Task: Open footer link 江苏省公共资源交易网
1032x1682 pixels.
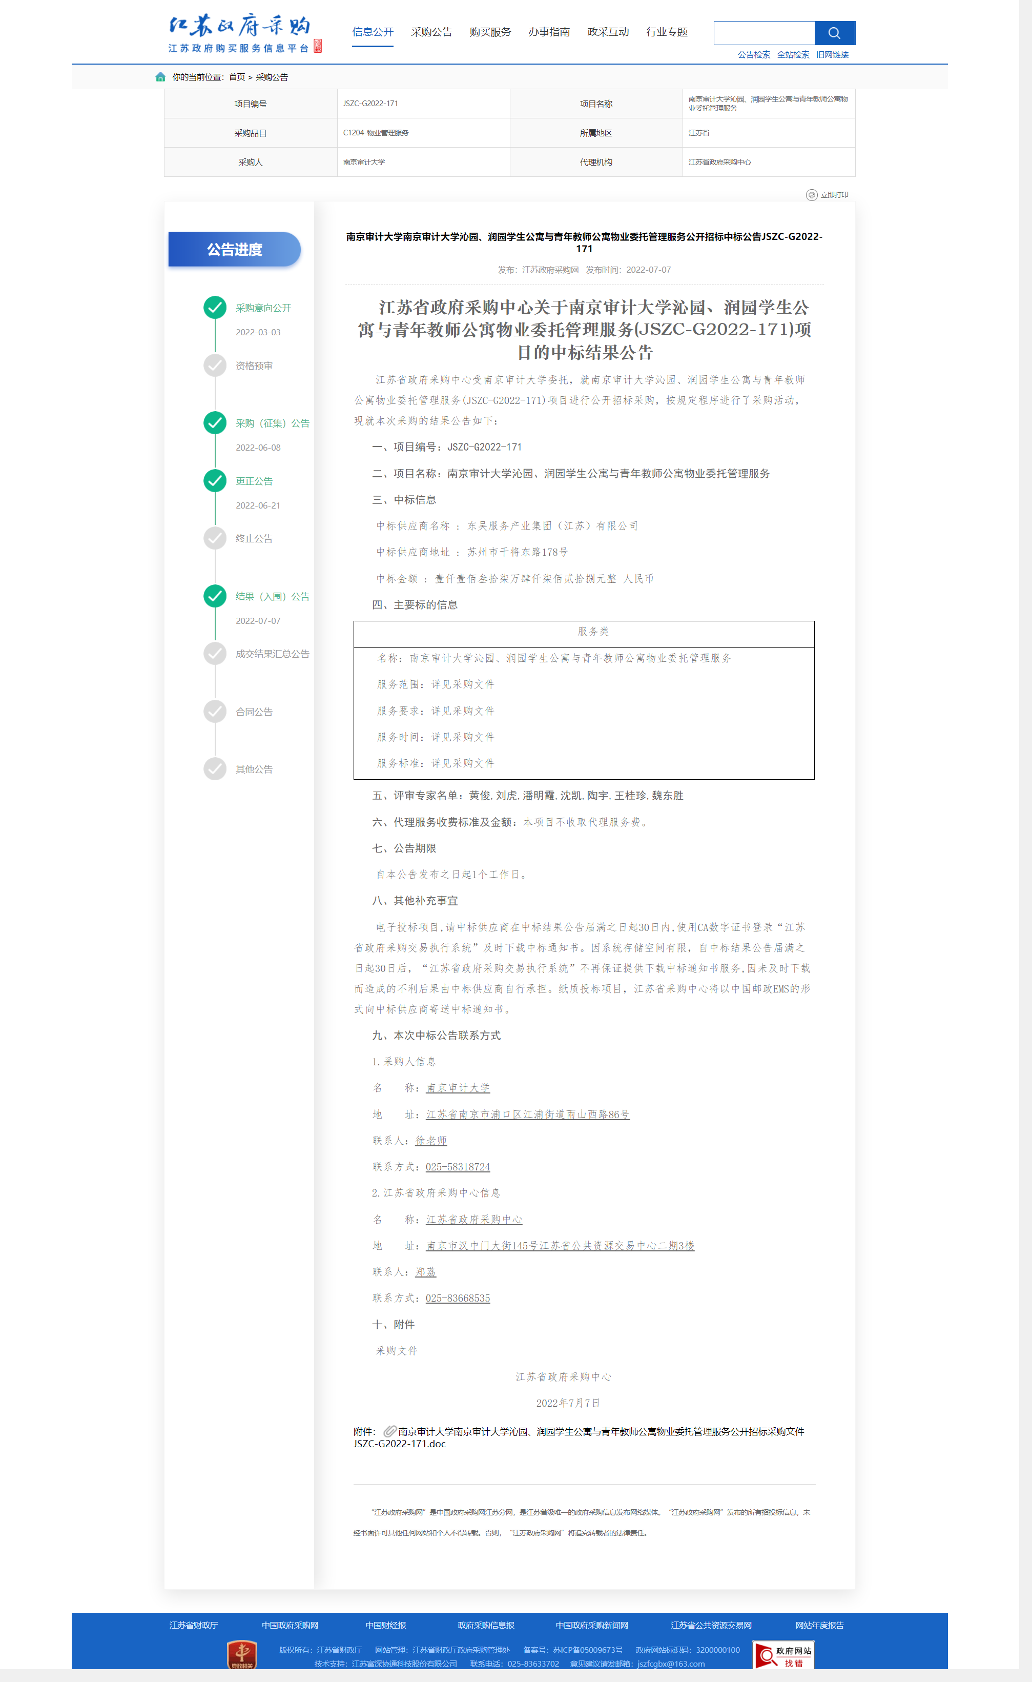Action: click(711, 1625)
